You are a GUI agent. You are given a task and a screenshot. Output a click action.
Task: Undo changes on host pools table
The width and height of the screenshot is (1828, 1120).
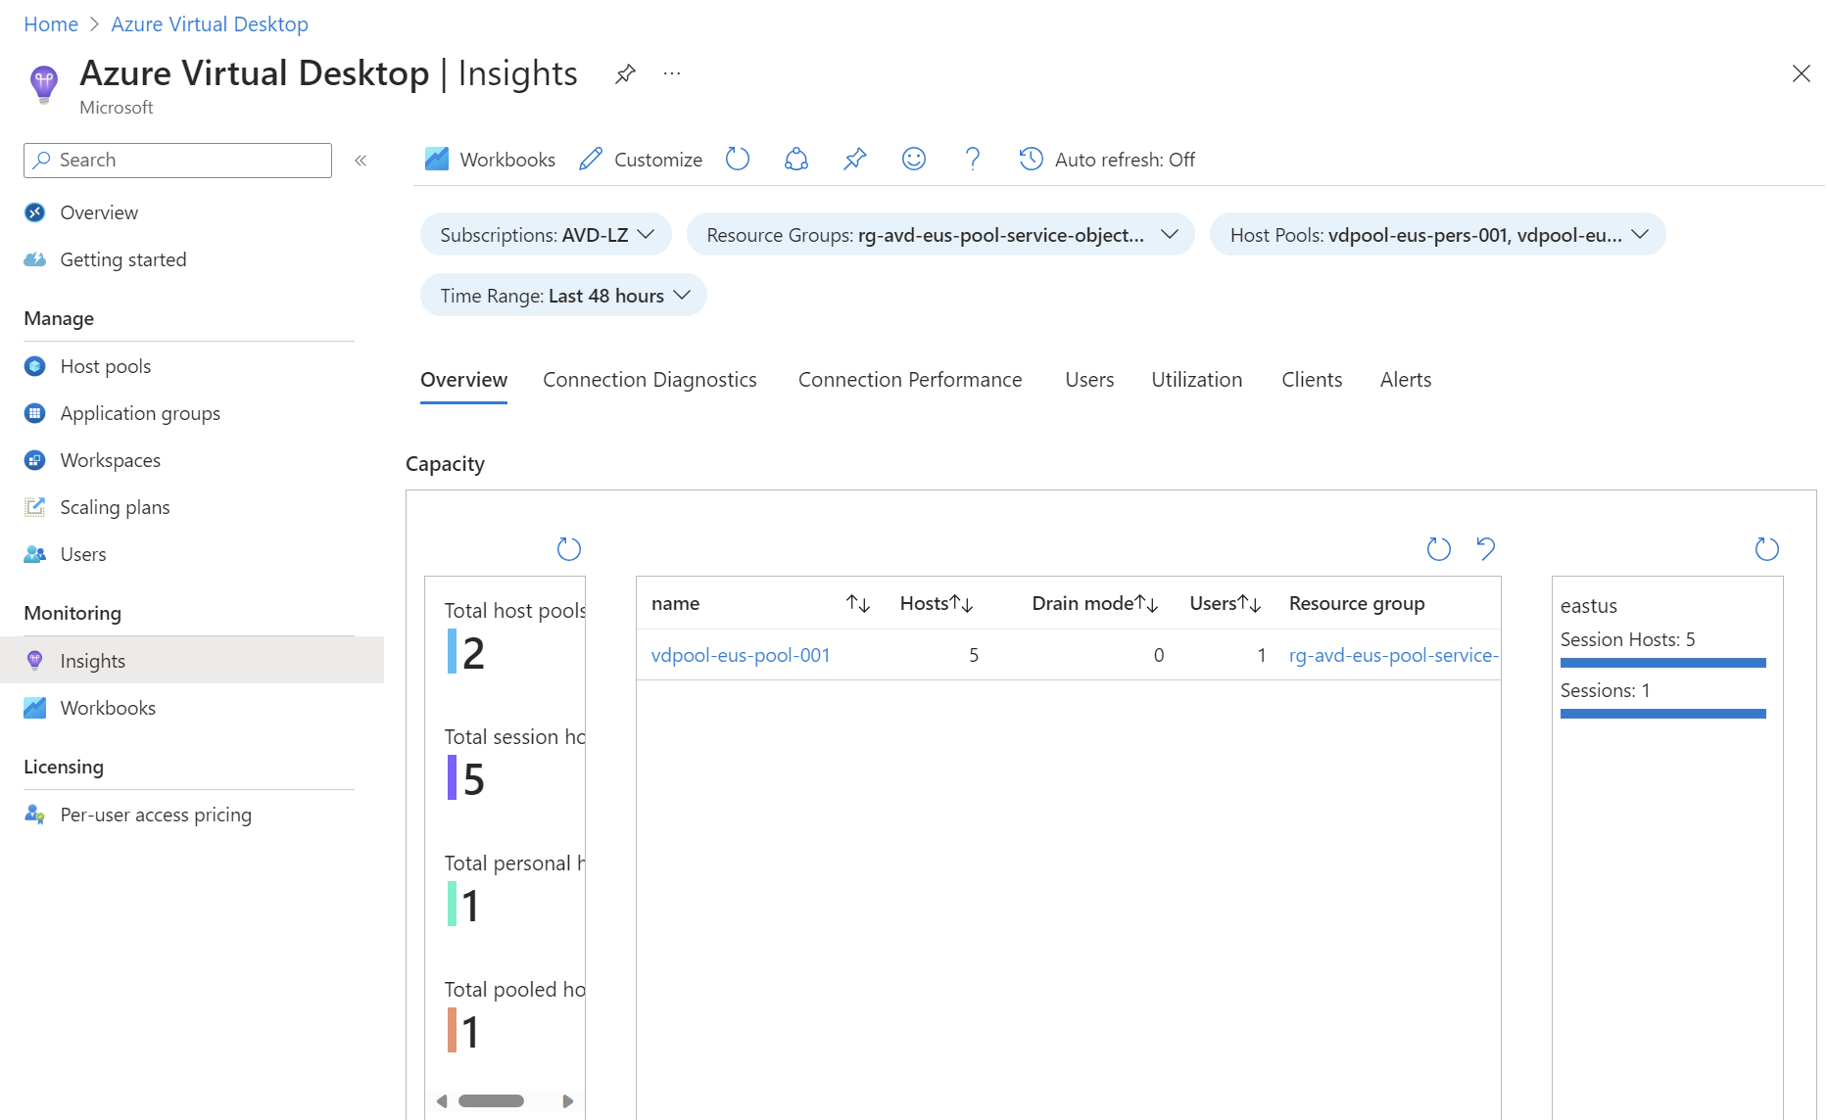tap(1486, 549)
